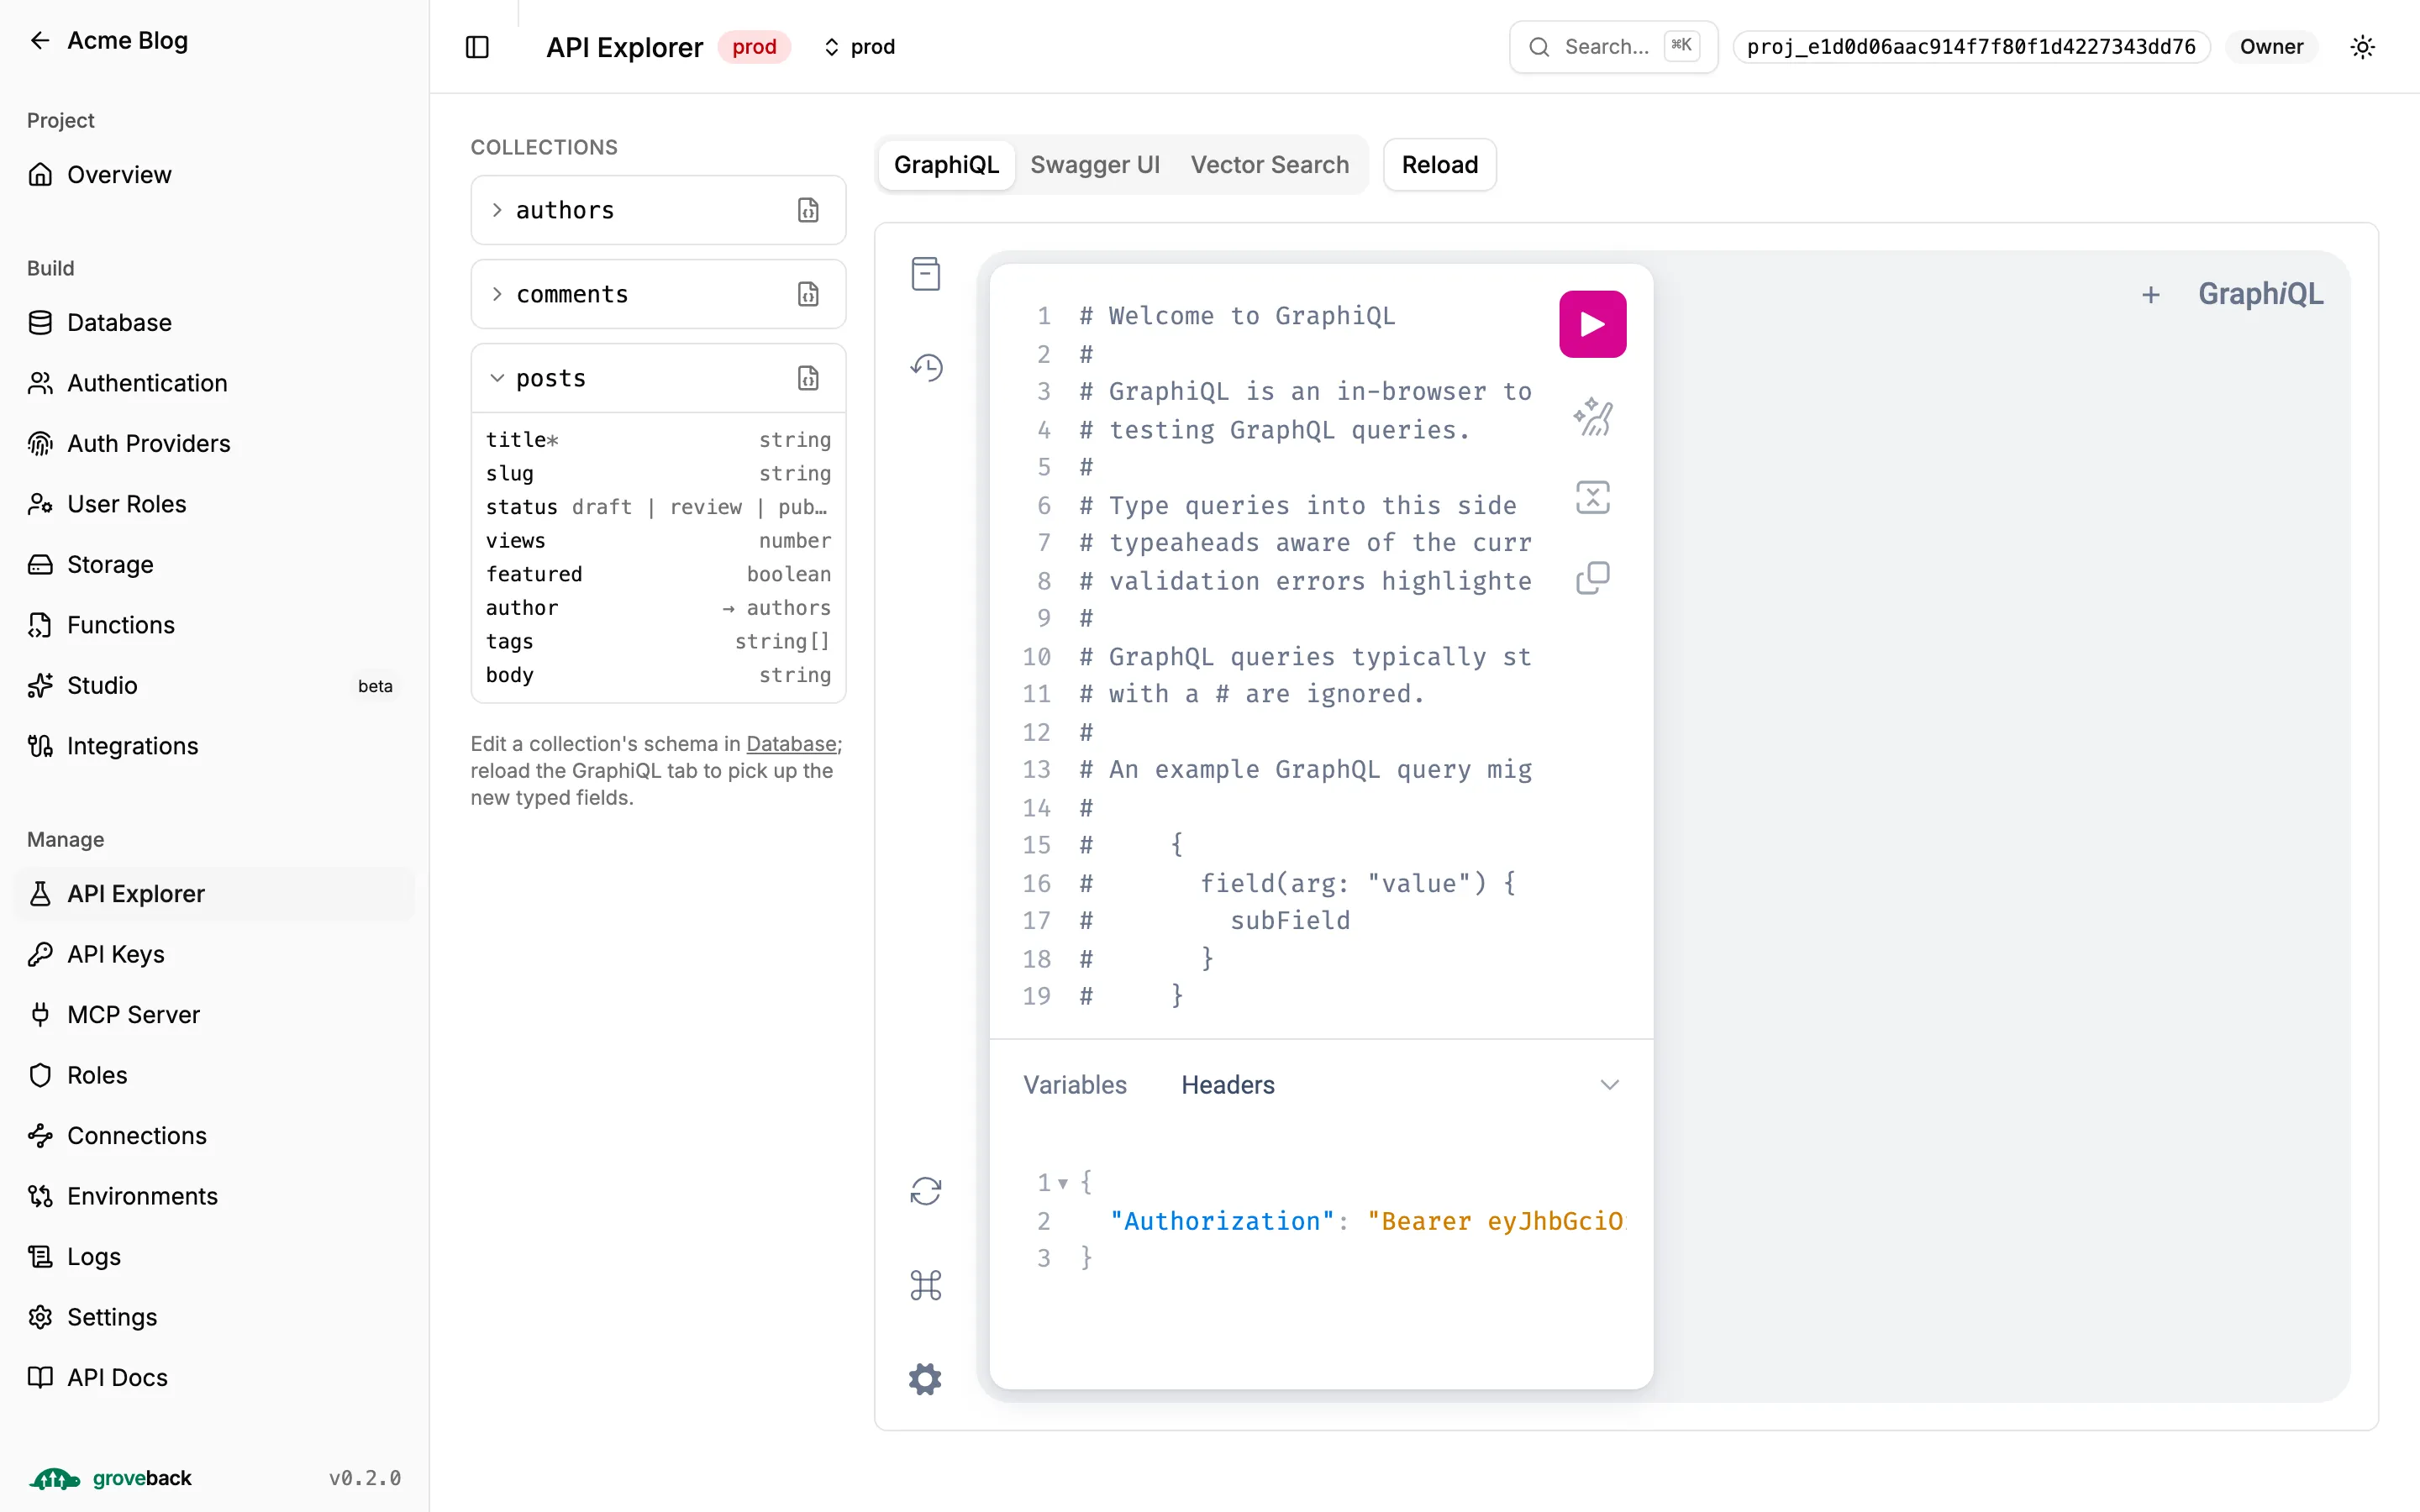The image size is (2420, 1512).
Task: Select the Headers tab
Action: pos(1227,1085)
